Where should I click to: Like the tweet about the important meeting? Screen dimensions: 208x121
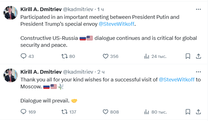tap(105, 56)
